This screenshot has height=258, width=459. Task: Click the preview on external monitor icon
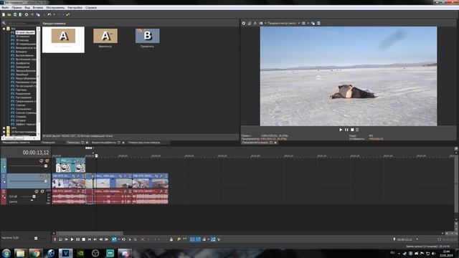pyautogui.click(x=250, y=23)
